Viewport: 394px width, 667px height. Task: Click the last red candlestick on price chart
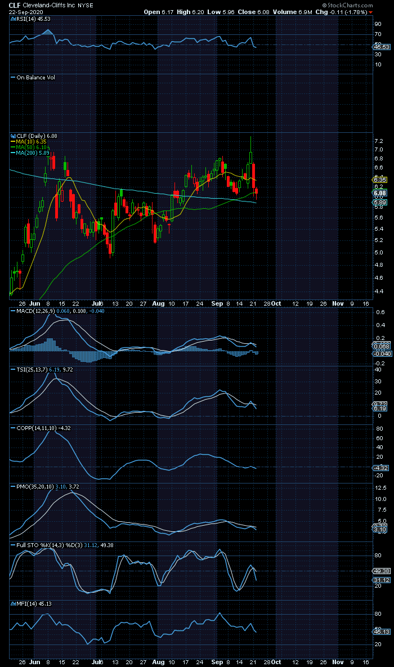click(x=256, y=193)
